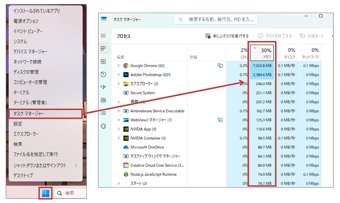Viewport: 340px width, 203px height.
Task: Open the Users sidebar icon
Action: [104, 100]
